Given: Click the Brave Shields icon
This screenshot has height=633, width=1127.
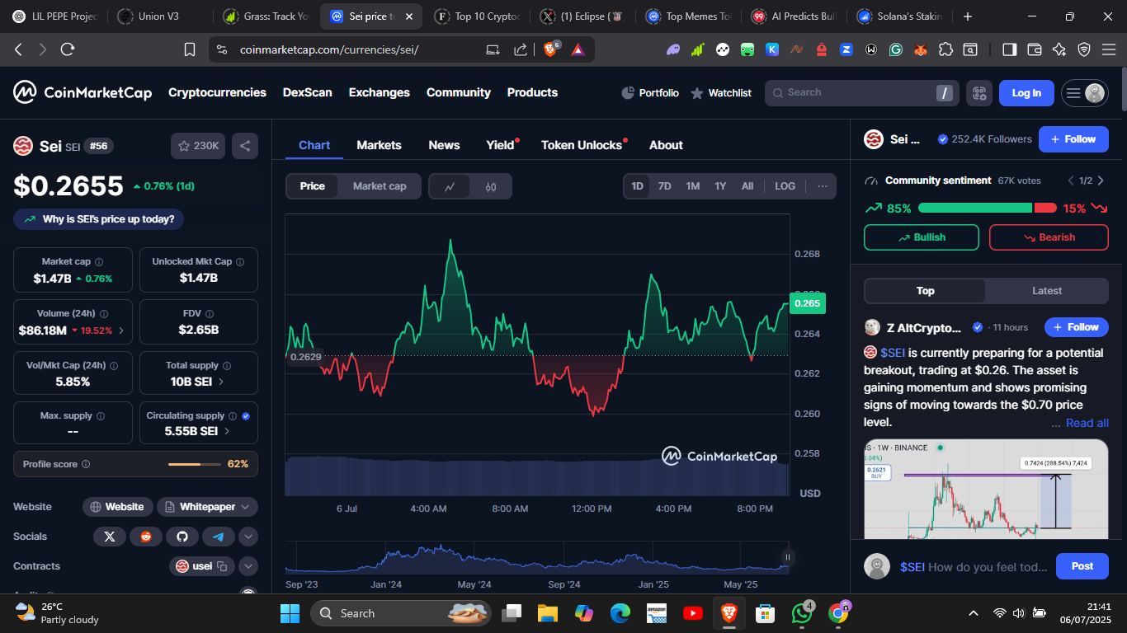Looking at the screenshot, I should [x=550, y=49].
